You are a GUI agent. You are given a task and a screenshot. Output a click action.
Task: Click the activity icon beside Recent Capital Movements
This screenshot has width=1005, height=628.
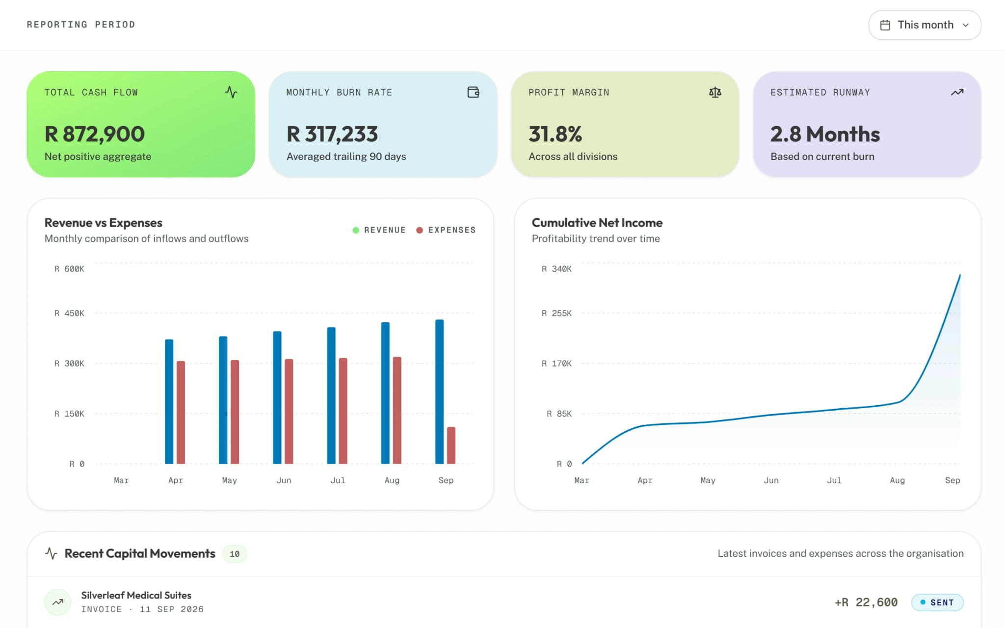[x=51, y=553]
